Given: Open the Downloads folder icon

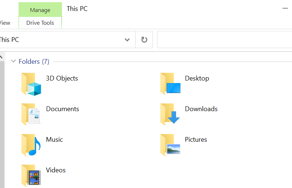Looking at the screenshot, I should (170, 114).
